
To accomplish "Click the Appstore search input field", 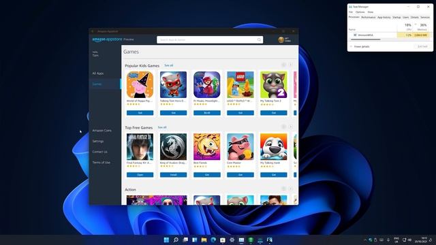I will 210,39.
